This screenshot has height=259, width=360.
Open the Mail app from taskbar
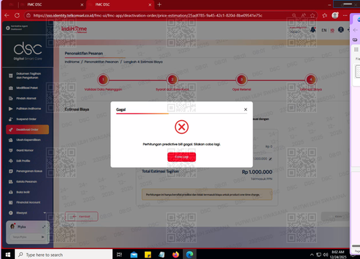134,255
